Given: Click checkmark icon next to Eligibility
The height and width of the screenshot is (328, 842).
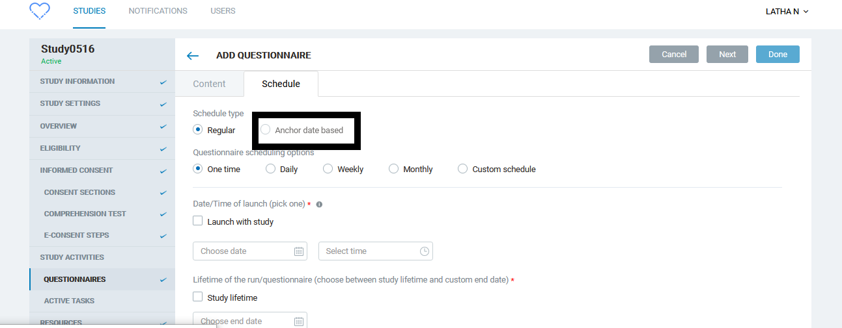Looking at the screenshot, I should tap(163, 149).
